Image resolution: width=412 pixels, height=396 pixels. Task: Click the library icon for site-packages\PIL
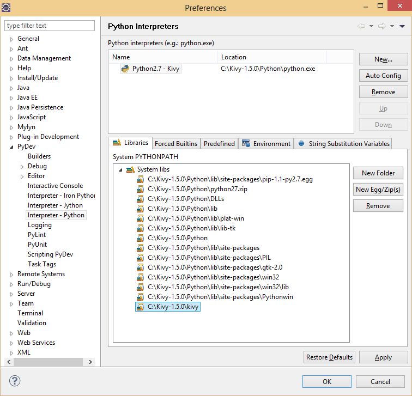(140, 258)
